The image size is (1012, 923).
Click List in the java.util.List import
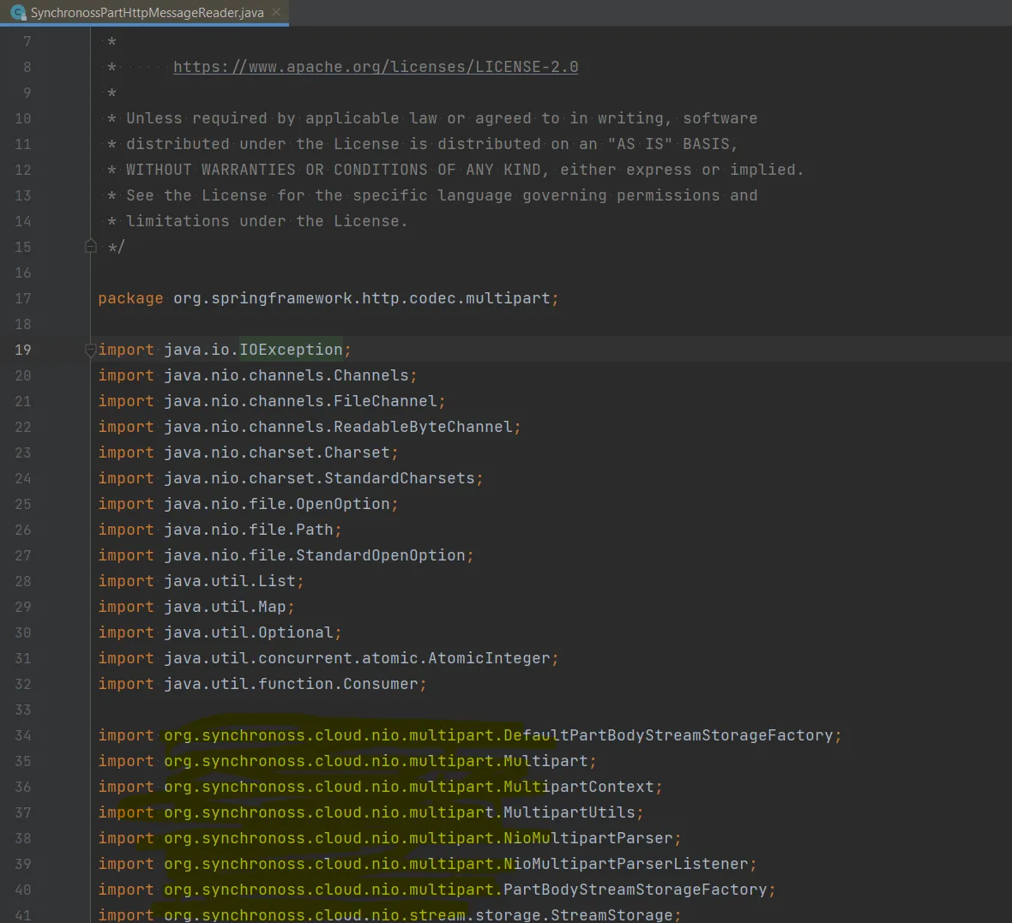[277, 581]
